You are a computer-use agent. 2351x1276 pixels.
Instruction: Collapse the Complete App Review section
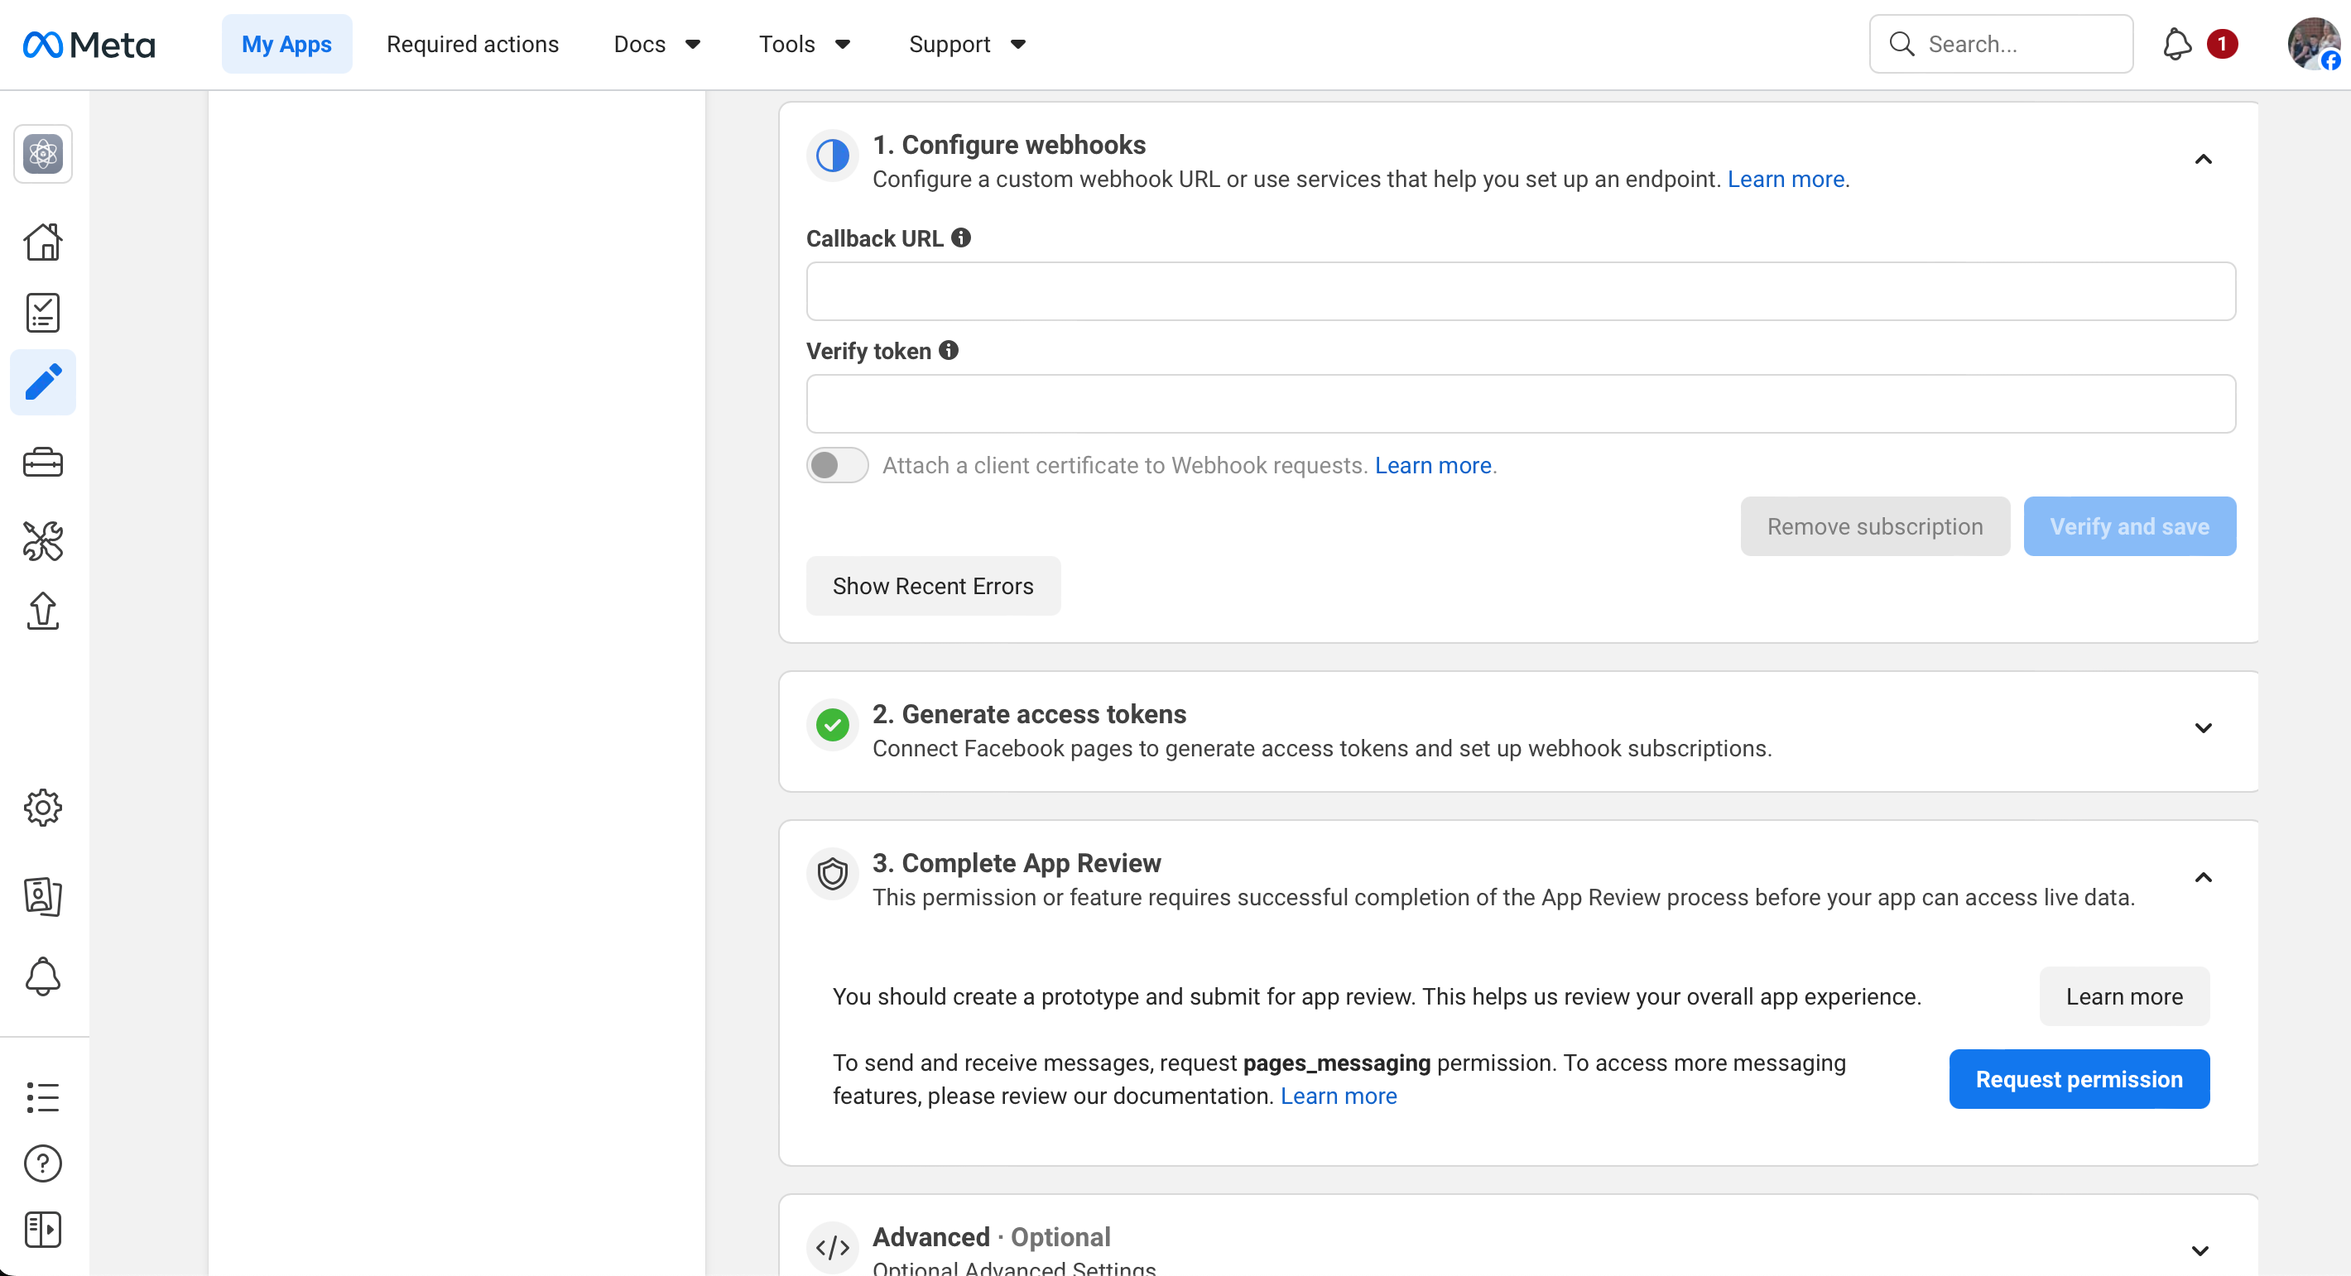point(2203,877)
